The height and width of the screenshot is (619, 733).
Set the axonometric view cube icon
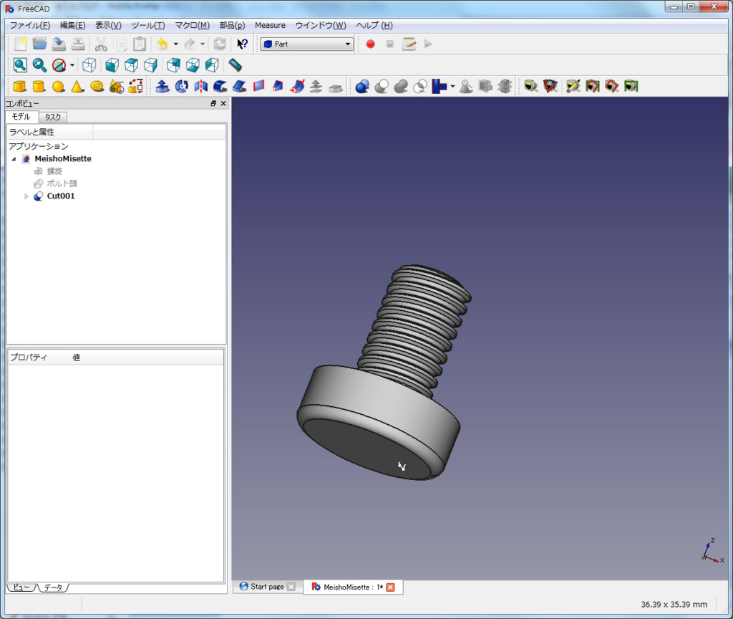click(x=89, y=65)
